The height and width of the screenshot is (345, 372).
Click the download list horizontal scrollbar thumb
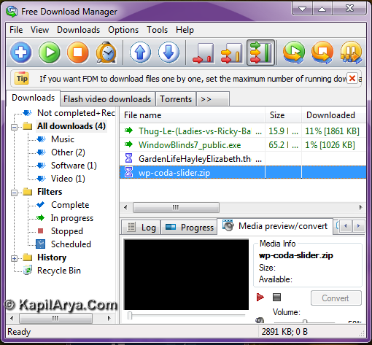coord(176,207)
